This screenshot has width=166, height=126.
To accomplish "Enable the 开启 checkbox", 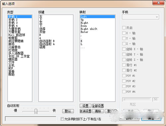I will click(124, 28).
